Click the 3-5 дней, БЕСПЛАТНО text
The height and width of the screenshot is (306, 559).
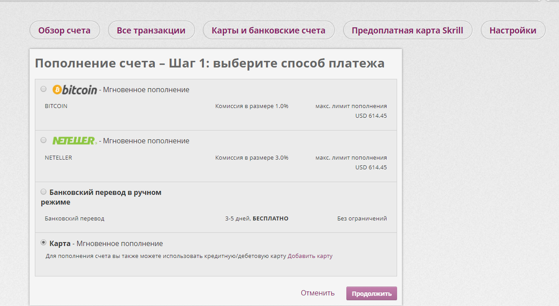(x=257, y=218)
